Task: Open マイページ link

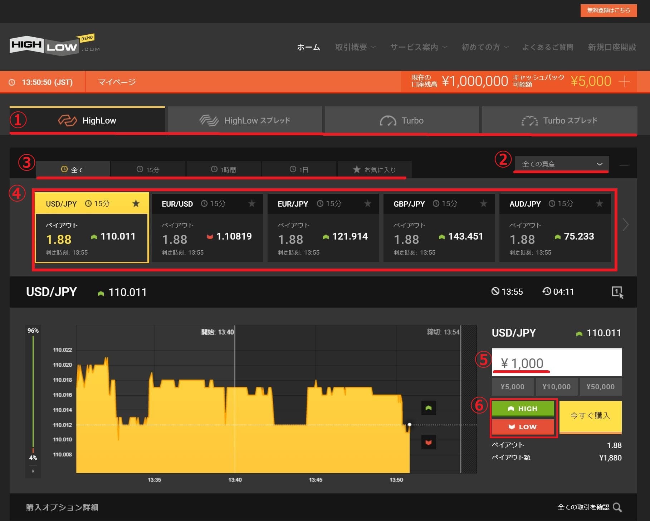Action: pyautogui.click(x=117, y=82)
